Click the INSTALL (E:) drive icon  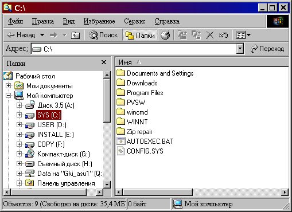[30, 135]
